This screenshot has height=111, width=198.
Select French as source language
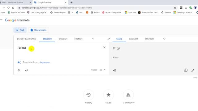(78, 39)
